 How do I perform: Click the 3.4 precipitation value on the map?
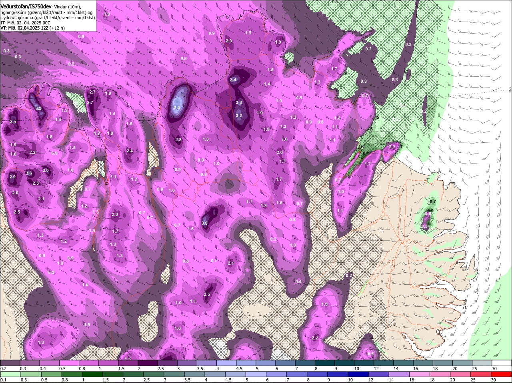(234, 80)
